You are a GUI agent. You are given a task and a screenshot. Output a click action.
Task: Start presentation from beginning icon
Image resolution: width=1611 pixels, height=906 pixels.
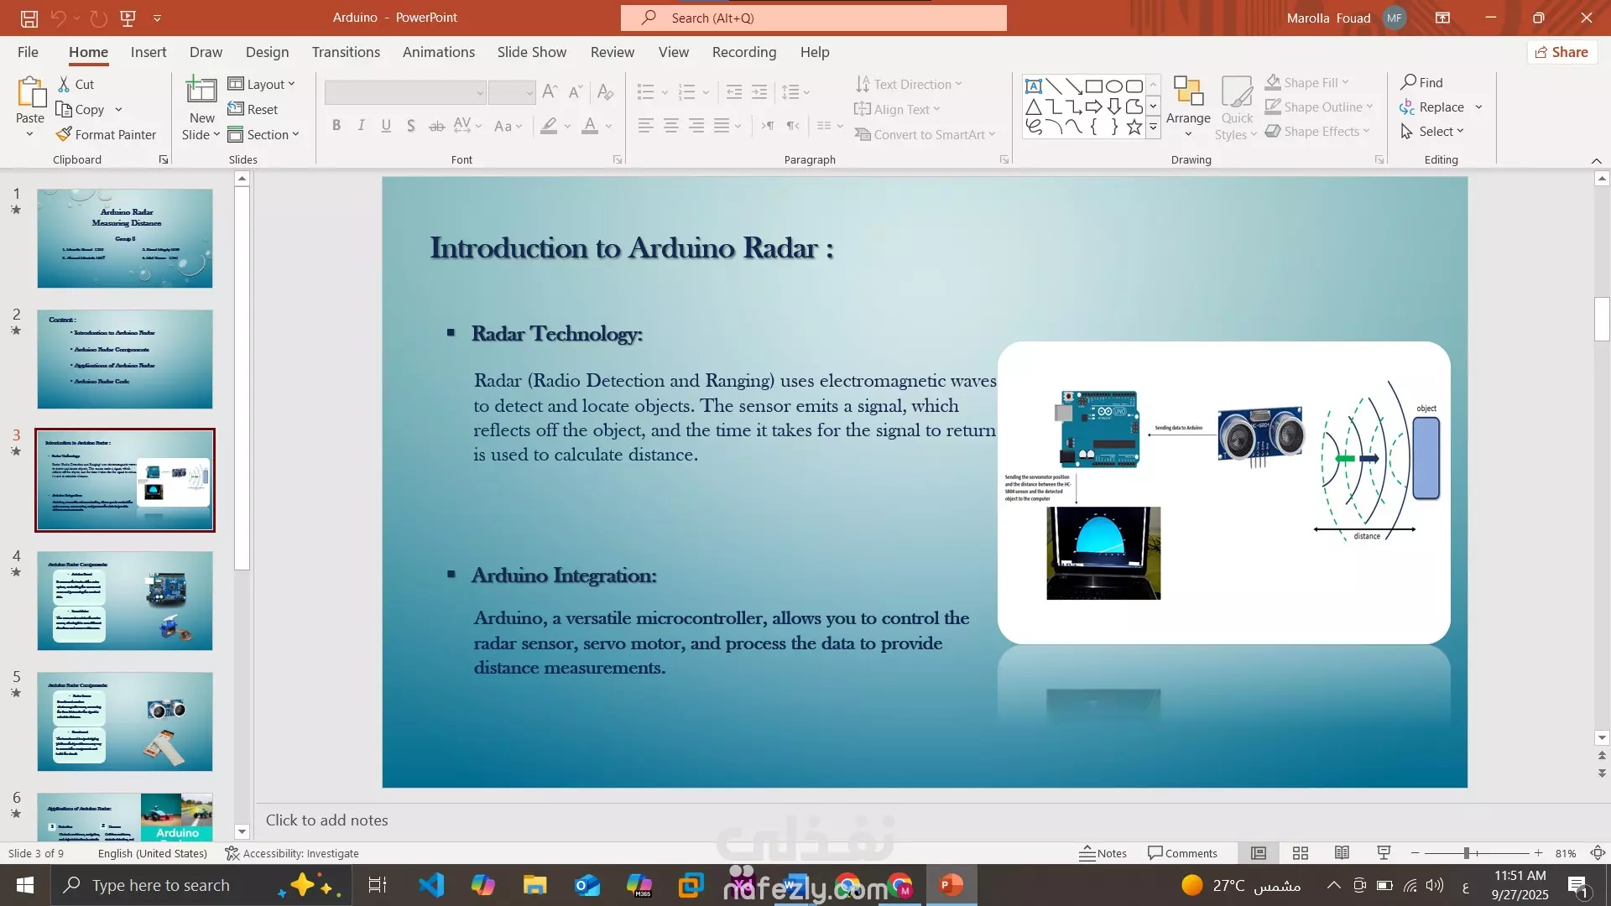tap(128, 18)
